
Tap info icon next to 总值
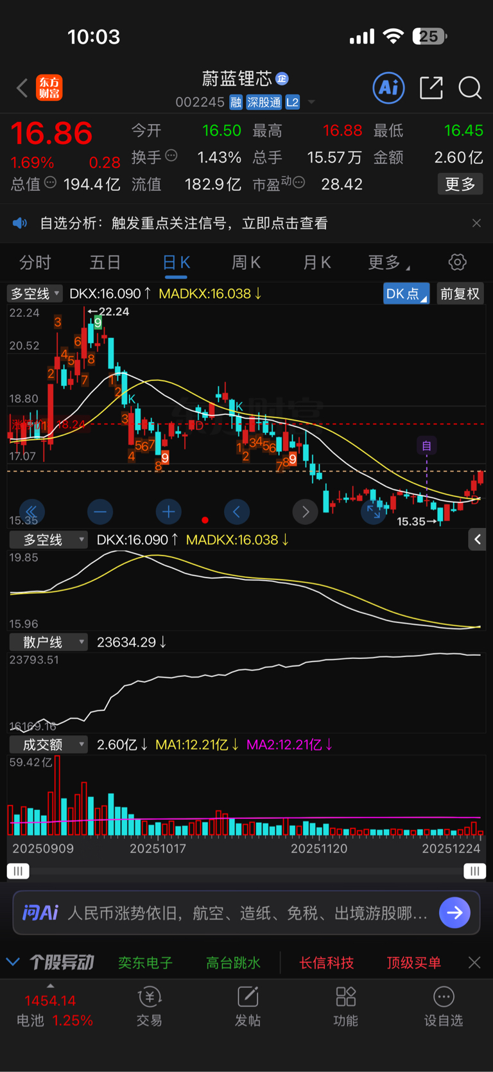click(x=50, y=183)
